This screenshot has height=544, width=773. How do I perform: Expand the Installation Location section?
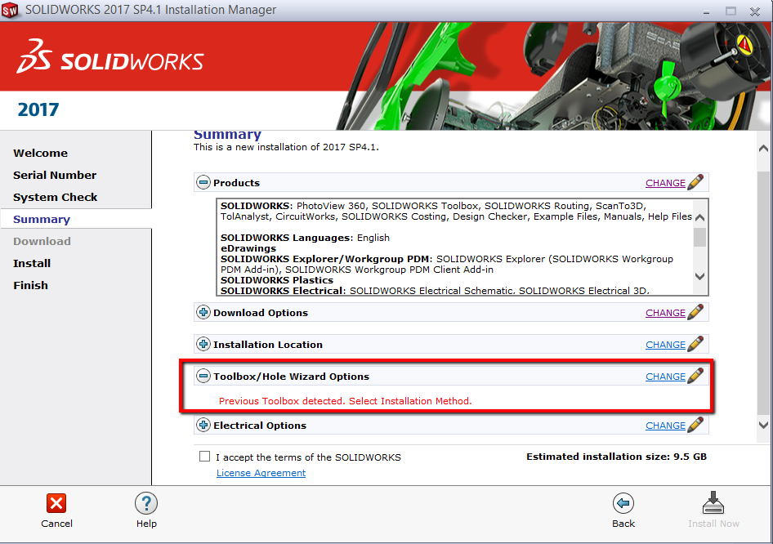coord(203,344)
